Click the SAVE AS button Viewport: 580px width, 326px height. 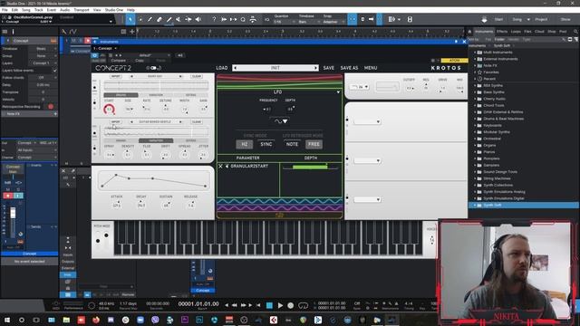tap(349, 68)
